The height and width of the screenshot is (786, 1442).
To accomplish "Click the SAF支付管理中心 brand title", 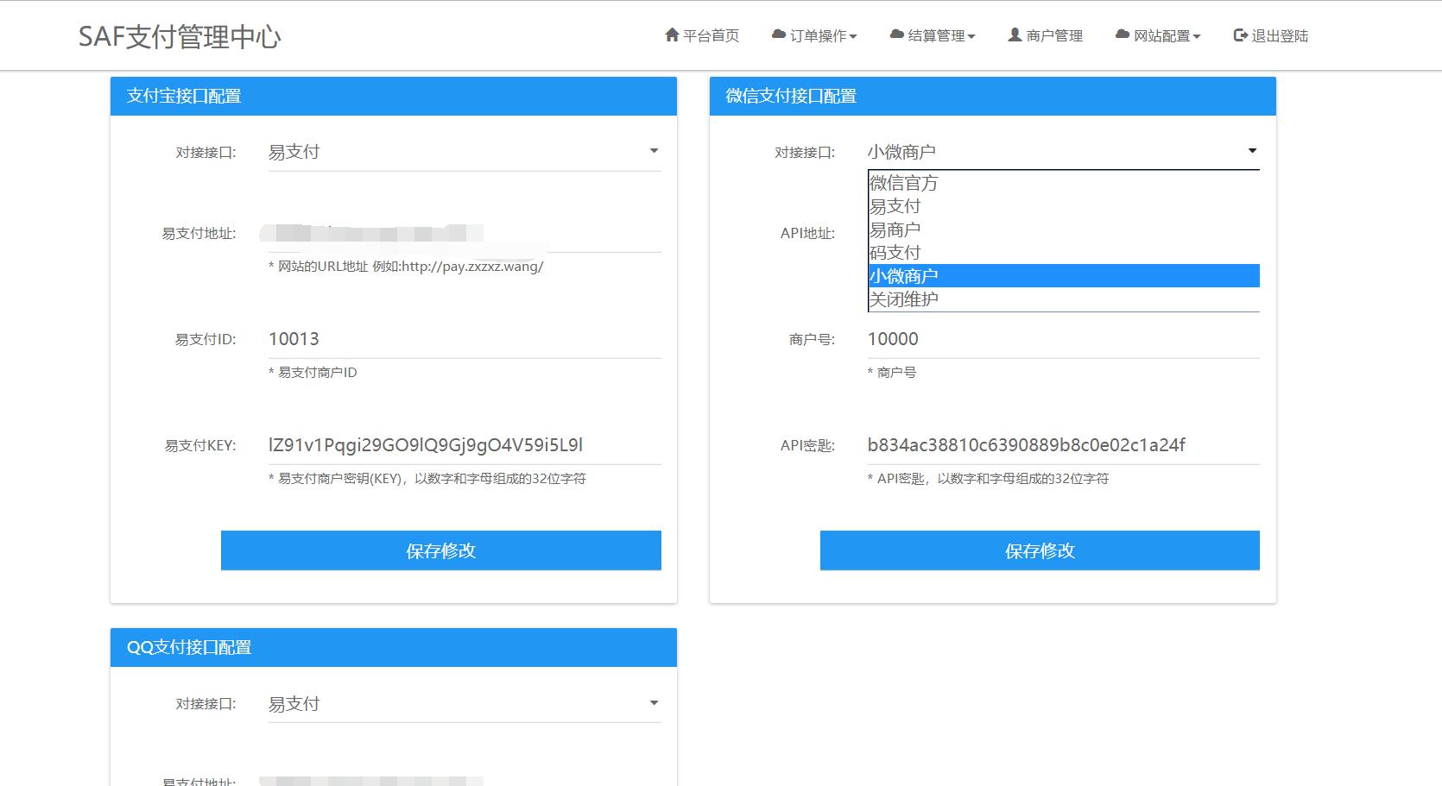I will point(180,36).
